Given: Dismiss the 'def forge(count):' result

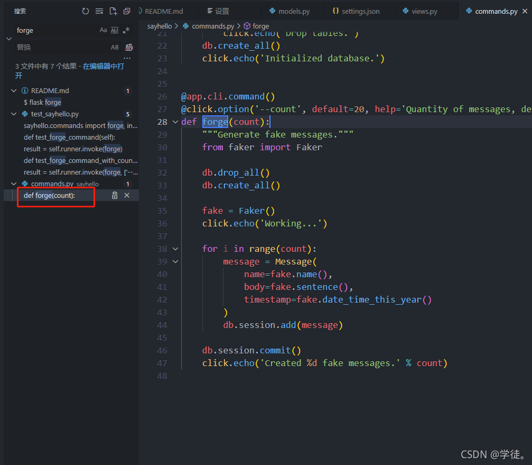Looking at the screenshot, I should [x=127, y=195].
